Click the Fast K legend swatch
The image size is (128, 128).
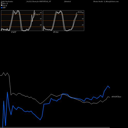[x=2, y=5]
